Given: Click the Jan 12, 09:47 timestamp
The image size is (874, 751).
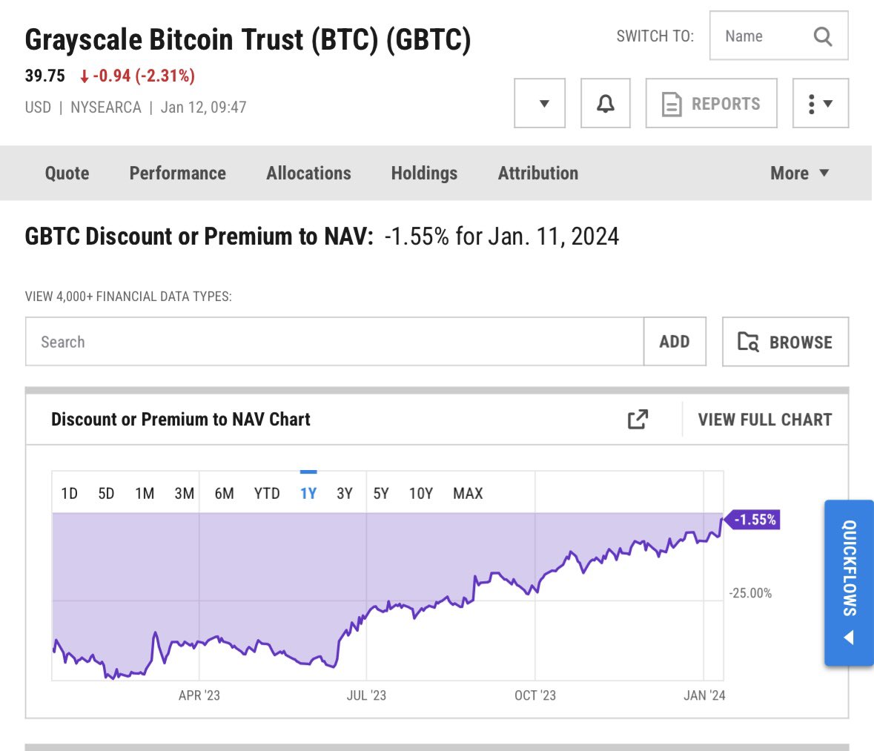Looking at the screenshot, I should pyautogui.click(x=203, y=107).
